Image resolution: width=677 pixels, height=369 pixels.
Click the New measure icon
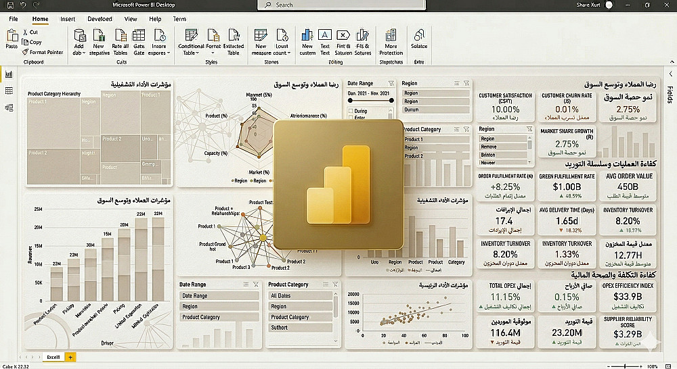261,35
